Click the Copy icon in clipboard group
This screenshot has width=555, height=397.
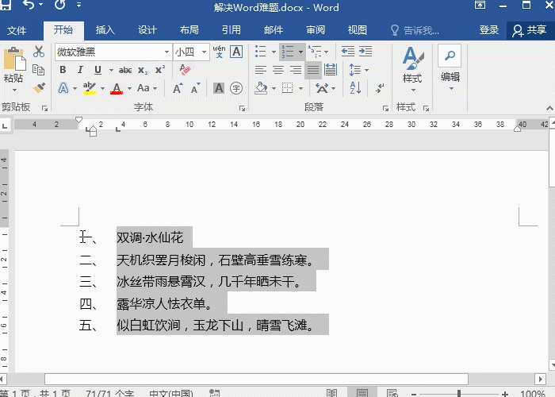38,70
